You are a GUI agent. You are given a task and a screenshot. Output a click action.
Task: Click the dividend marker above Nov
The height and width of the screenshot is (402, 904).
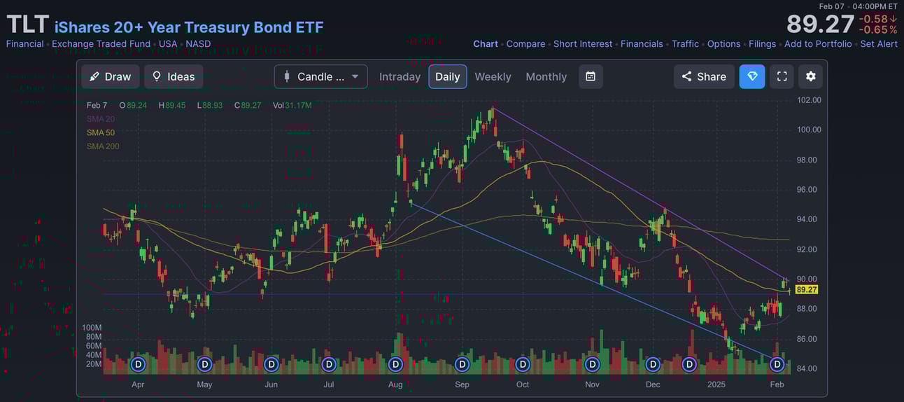pyautogui.click(x=593, y=364)
